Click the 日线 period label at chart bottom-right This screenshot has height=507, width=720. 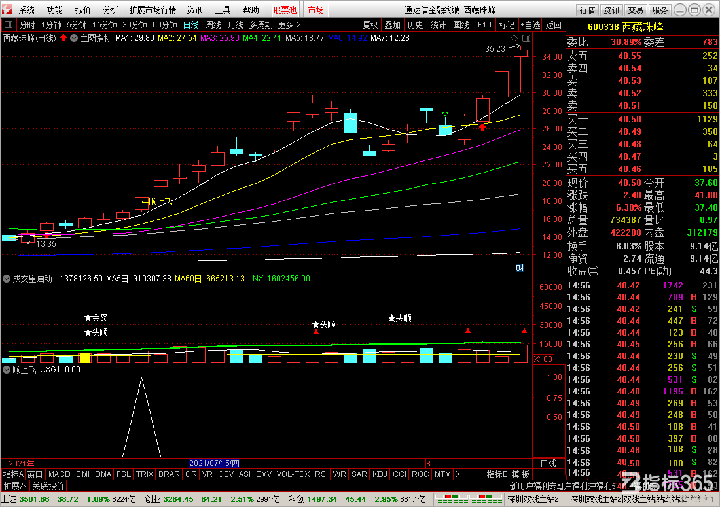[549, 463]
